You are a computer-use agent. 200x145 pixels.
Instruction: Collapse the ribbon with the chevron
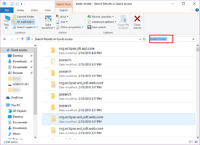(x=192, y=10)
